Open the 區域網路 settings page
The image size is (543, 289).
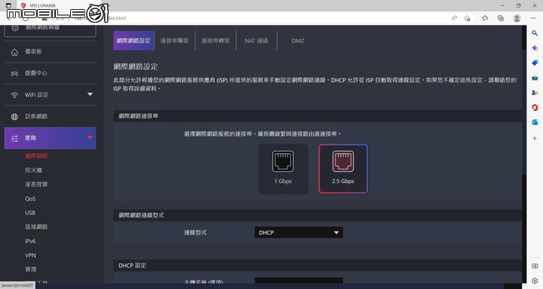[x=36, y=227]
